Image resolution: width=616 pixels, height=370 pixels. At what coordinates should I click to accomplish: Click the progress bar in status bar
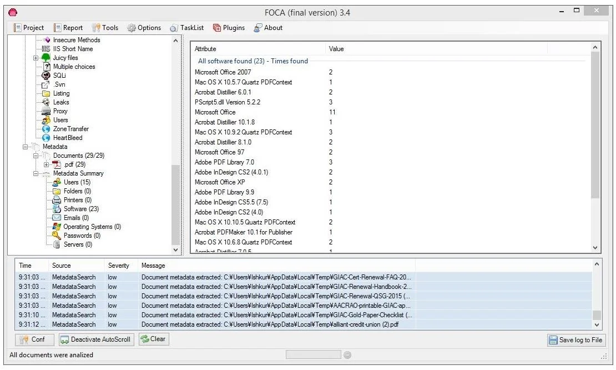coord(313,355)
